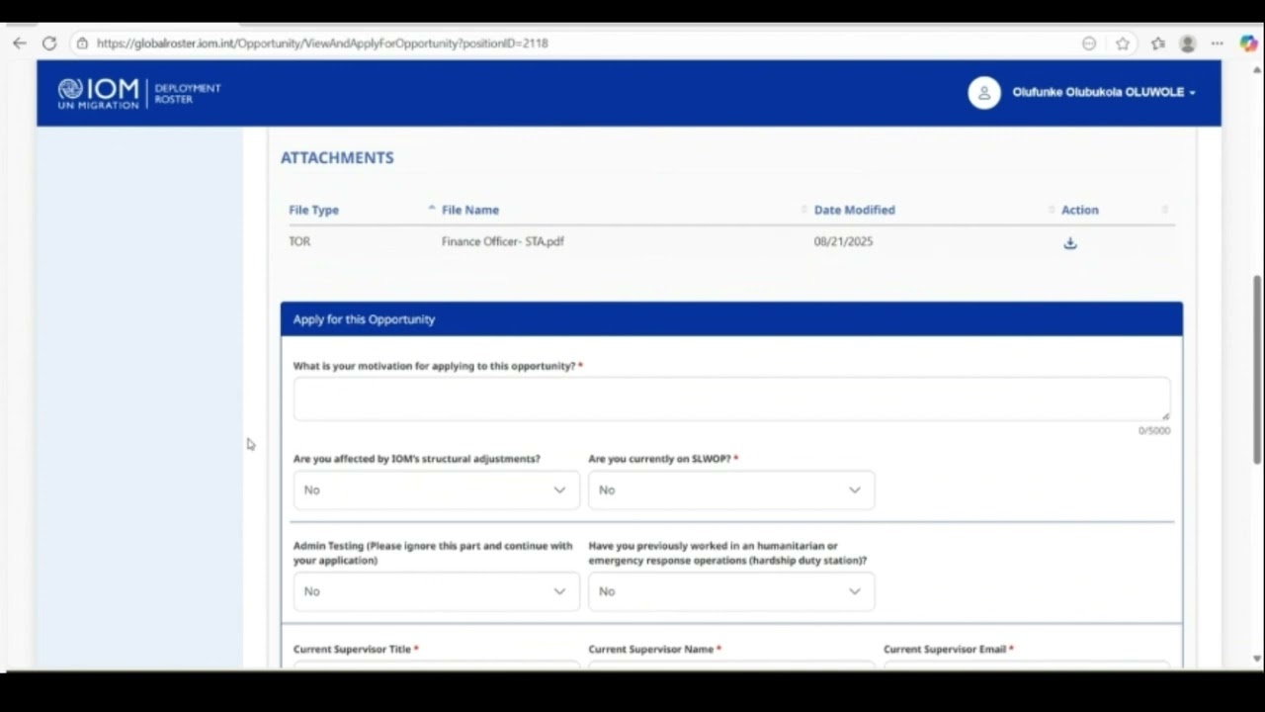The image size is (1265, 712).
Task: Click user avatar icon in header
Action: pos(984,92)
